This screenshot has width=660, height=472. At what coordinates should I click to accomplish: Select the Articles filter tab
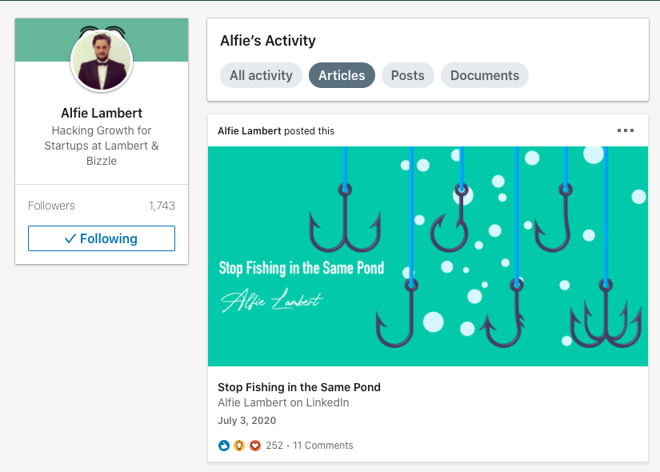tap(342, 75)
